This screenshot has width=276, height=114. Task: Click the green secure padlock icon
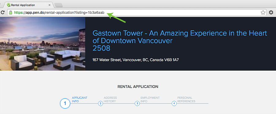coord(10,13)
